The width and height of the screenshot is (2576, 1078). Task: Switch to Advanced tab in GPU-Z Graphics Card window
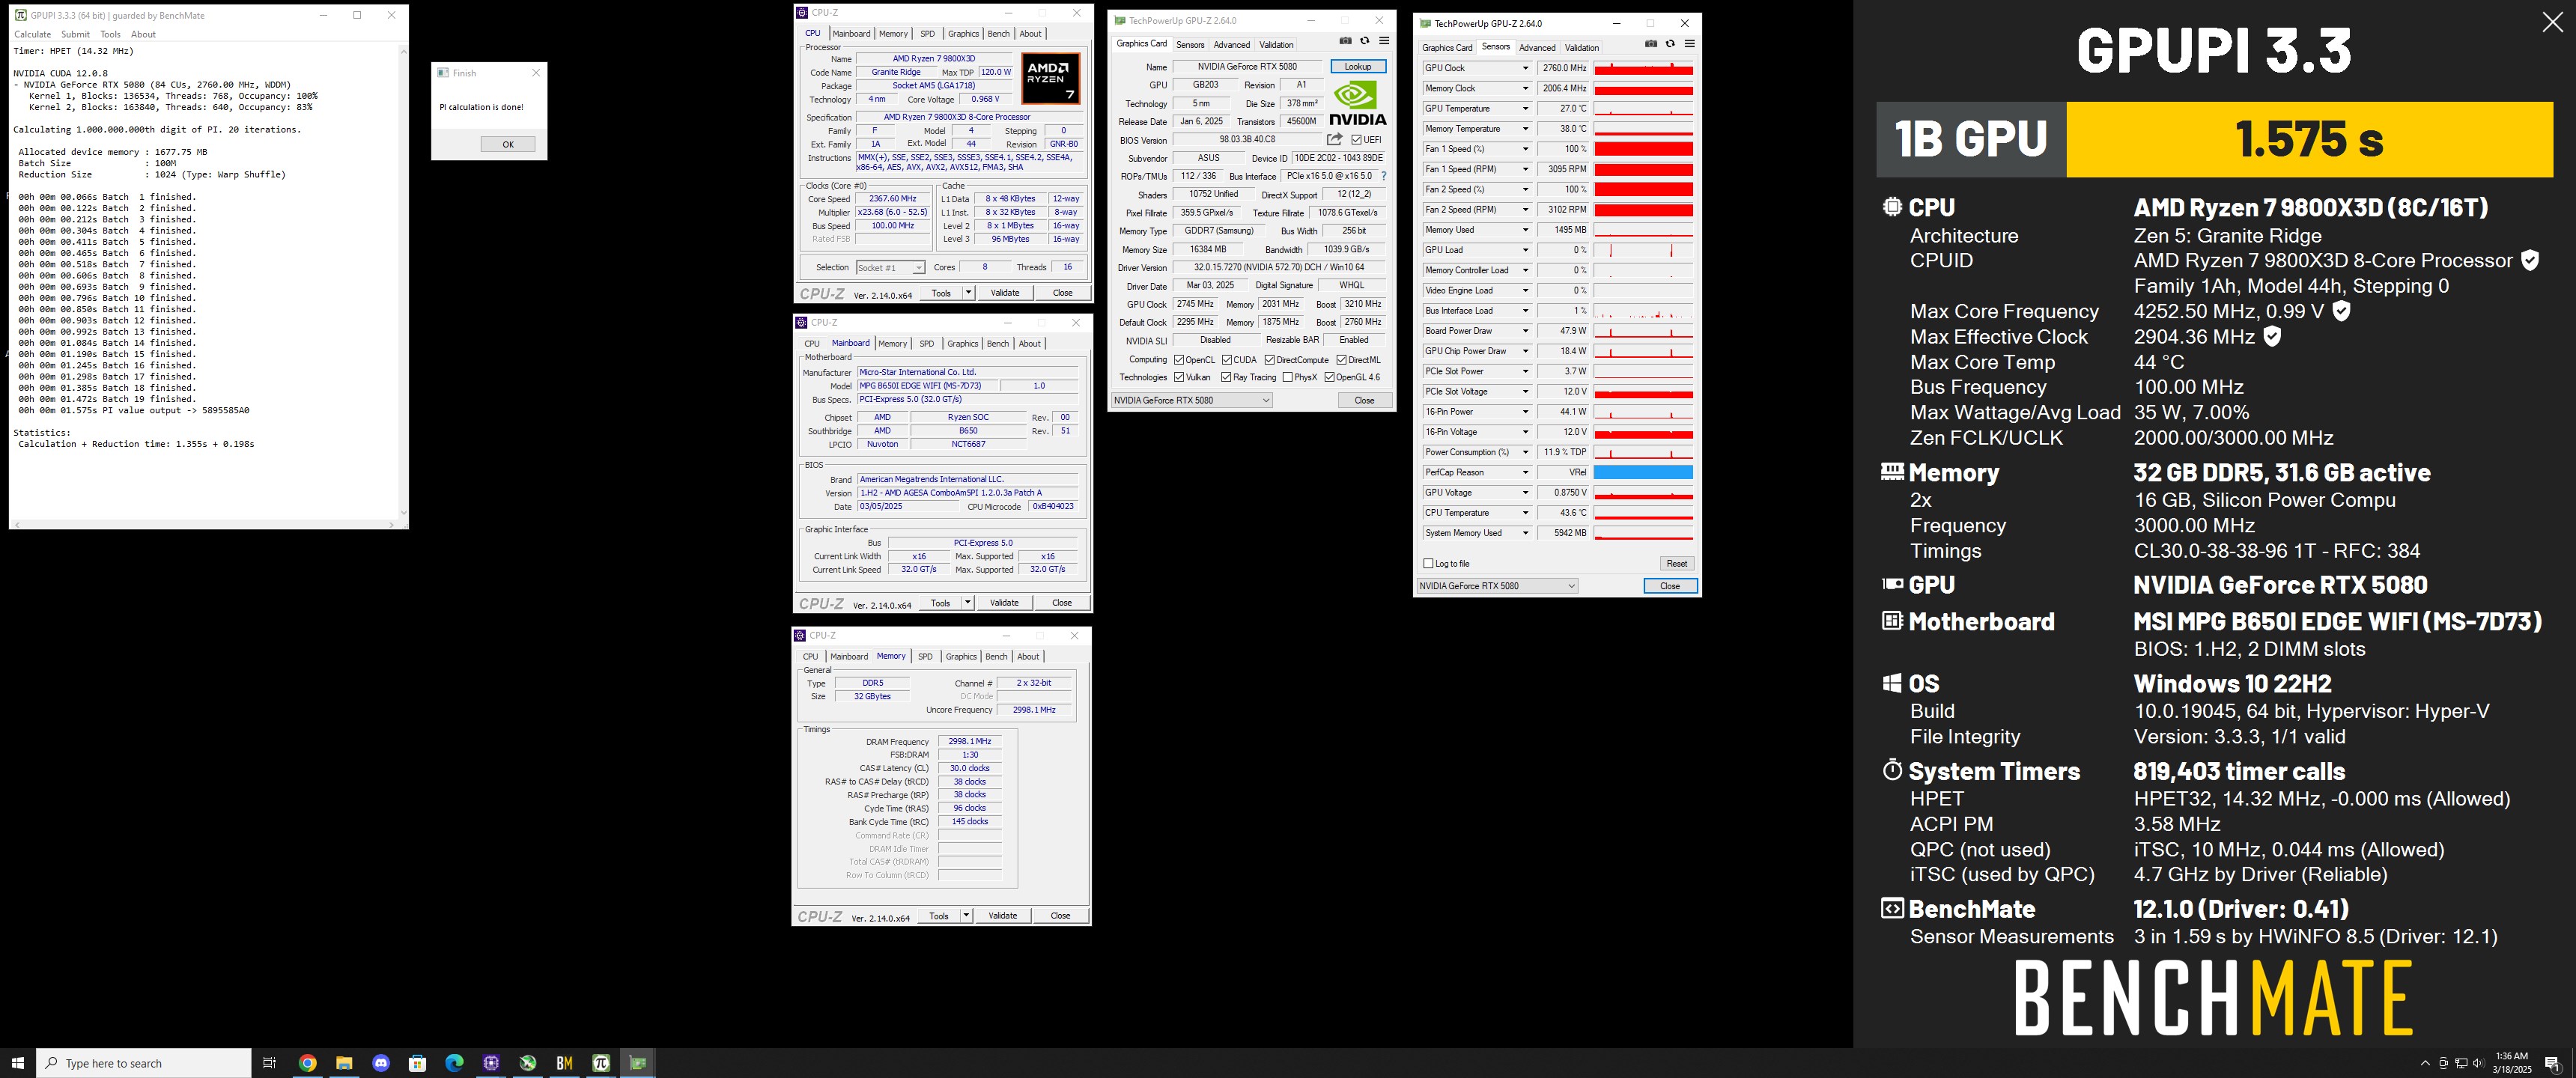click(1231, 45)
